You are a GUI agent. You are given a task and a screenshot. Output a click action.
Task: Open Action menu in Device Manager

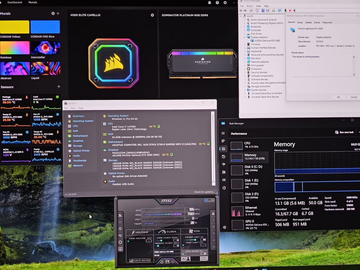250,6
